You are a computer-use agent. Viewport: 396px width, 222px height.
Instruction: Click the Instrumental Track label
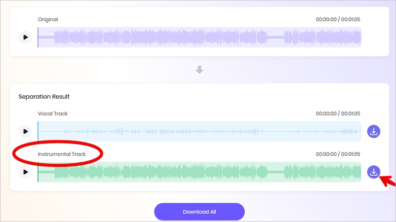click(x=62, y=154)
